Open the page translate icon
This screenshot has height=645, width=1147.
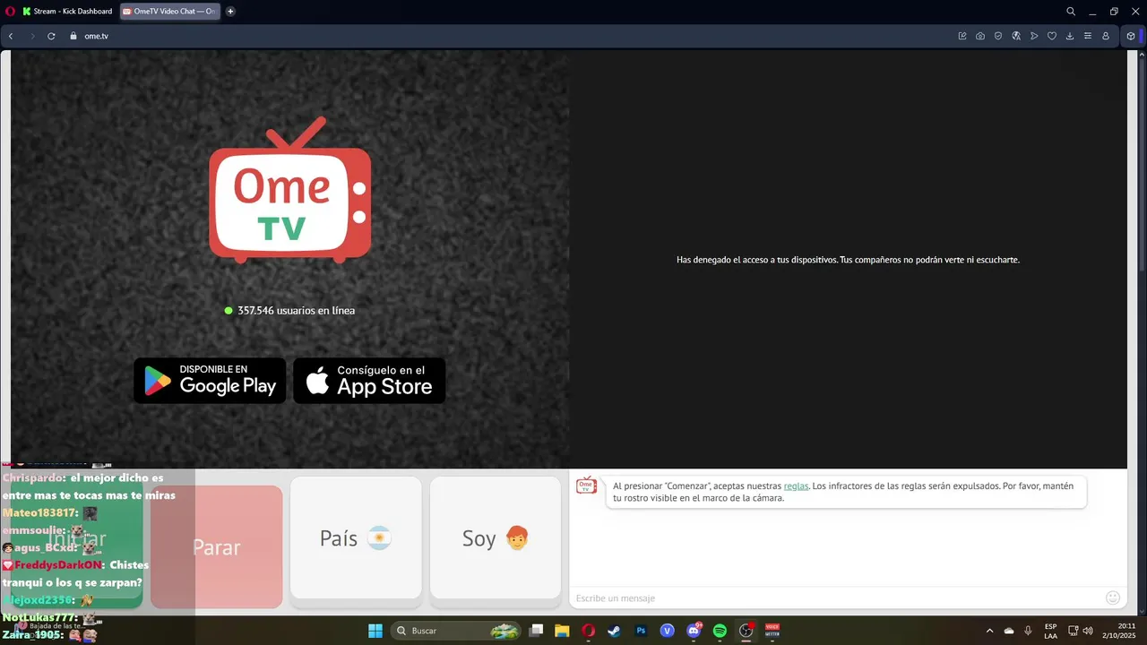click(x=1016, y=36)
